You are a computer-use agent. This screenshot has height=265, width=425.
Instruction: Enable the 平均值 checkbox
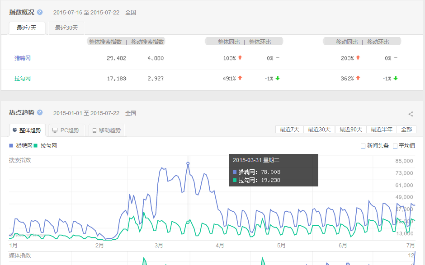[395, 146]
